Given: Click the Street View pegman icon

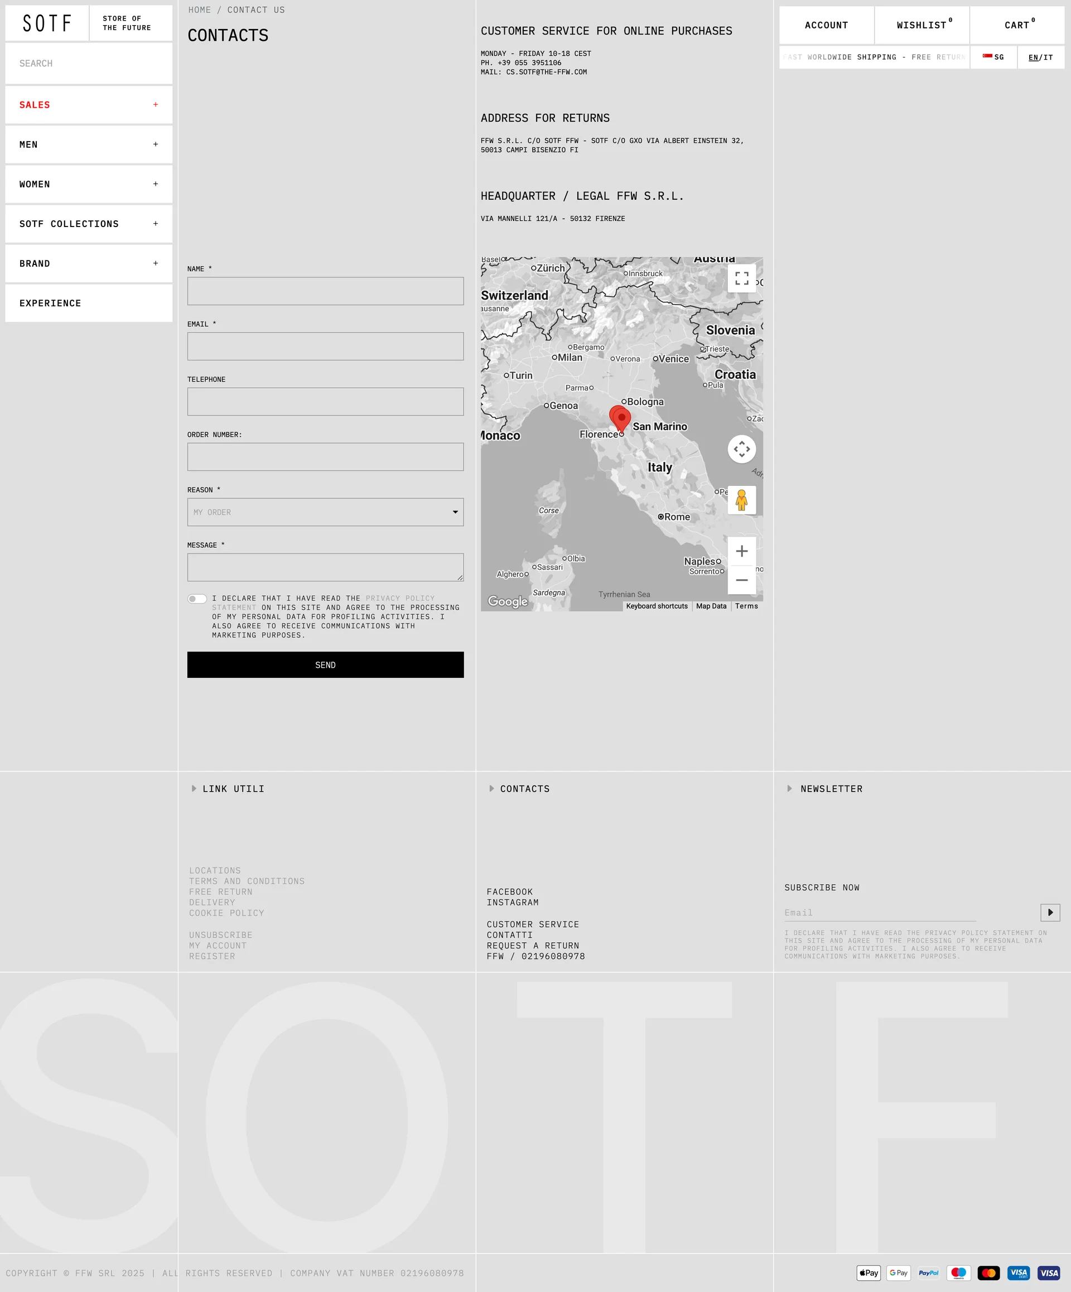Looking at the screenshot, I should coord(741,500).
